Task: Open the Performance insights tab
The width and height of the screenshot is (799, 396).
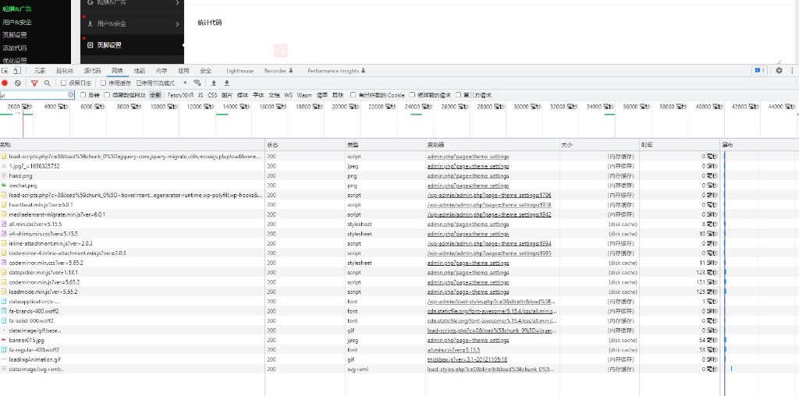Action: pyautogui.click(x=337, y=71)
